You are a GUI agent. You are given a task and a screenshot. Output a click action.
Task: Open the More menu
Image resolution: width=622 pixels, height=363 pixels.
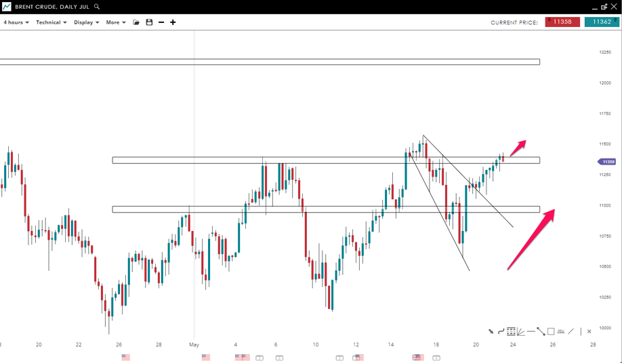click(x=115, y=22)
